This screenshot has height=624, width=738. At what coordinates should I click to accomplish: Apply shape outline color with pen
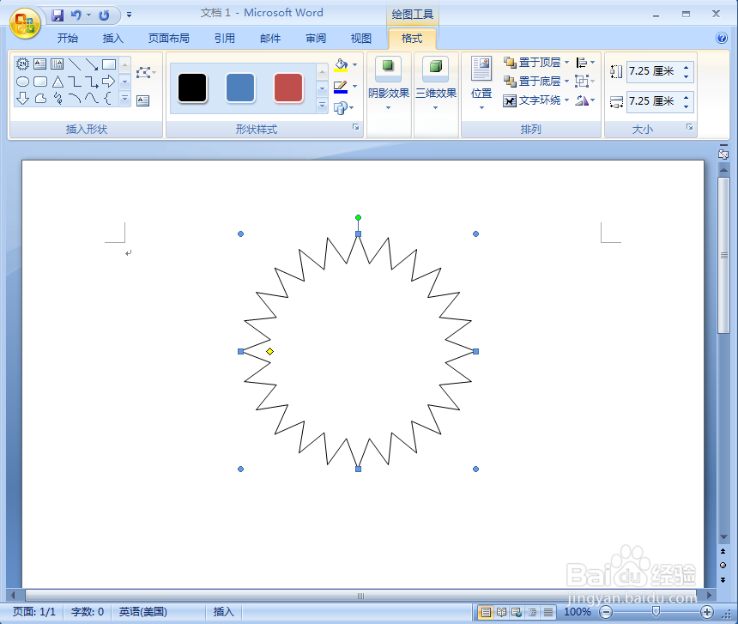pos(341,87)
